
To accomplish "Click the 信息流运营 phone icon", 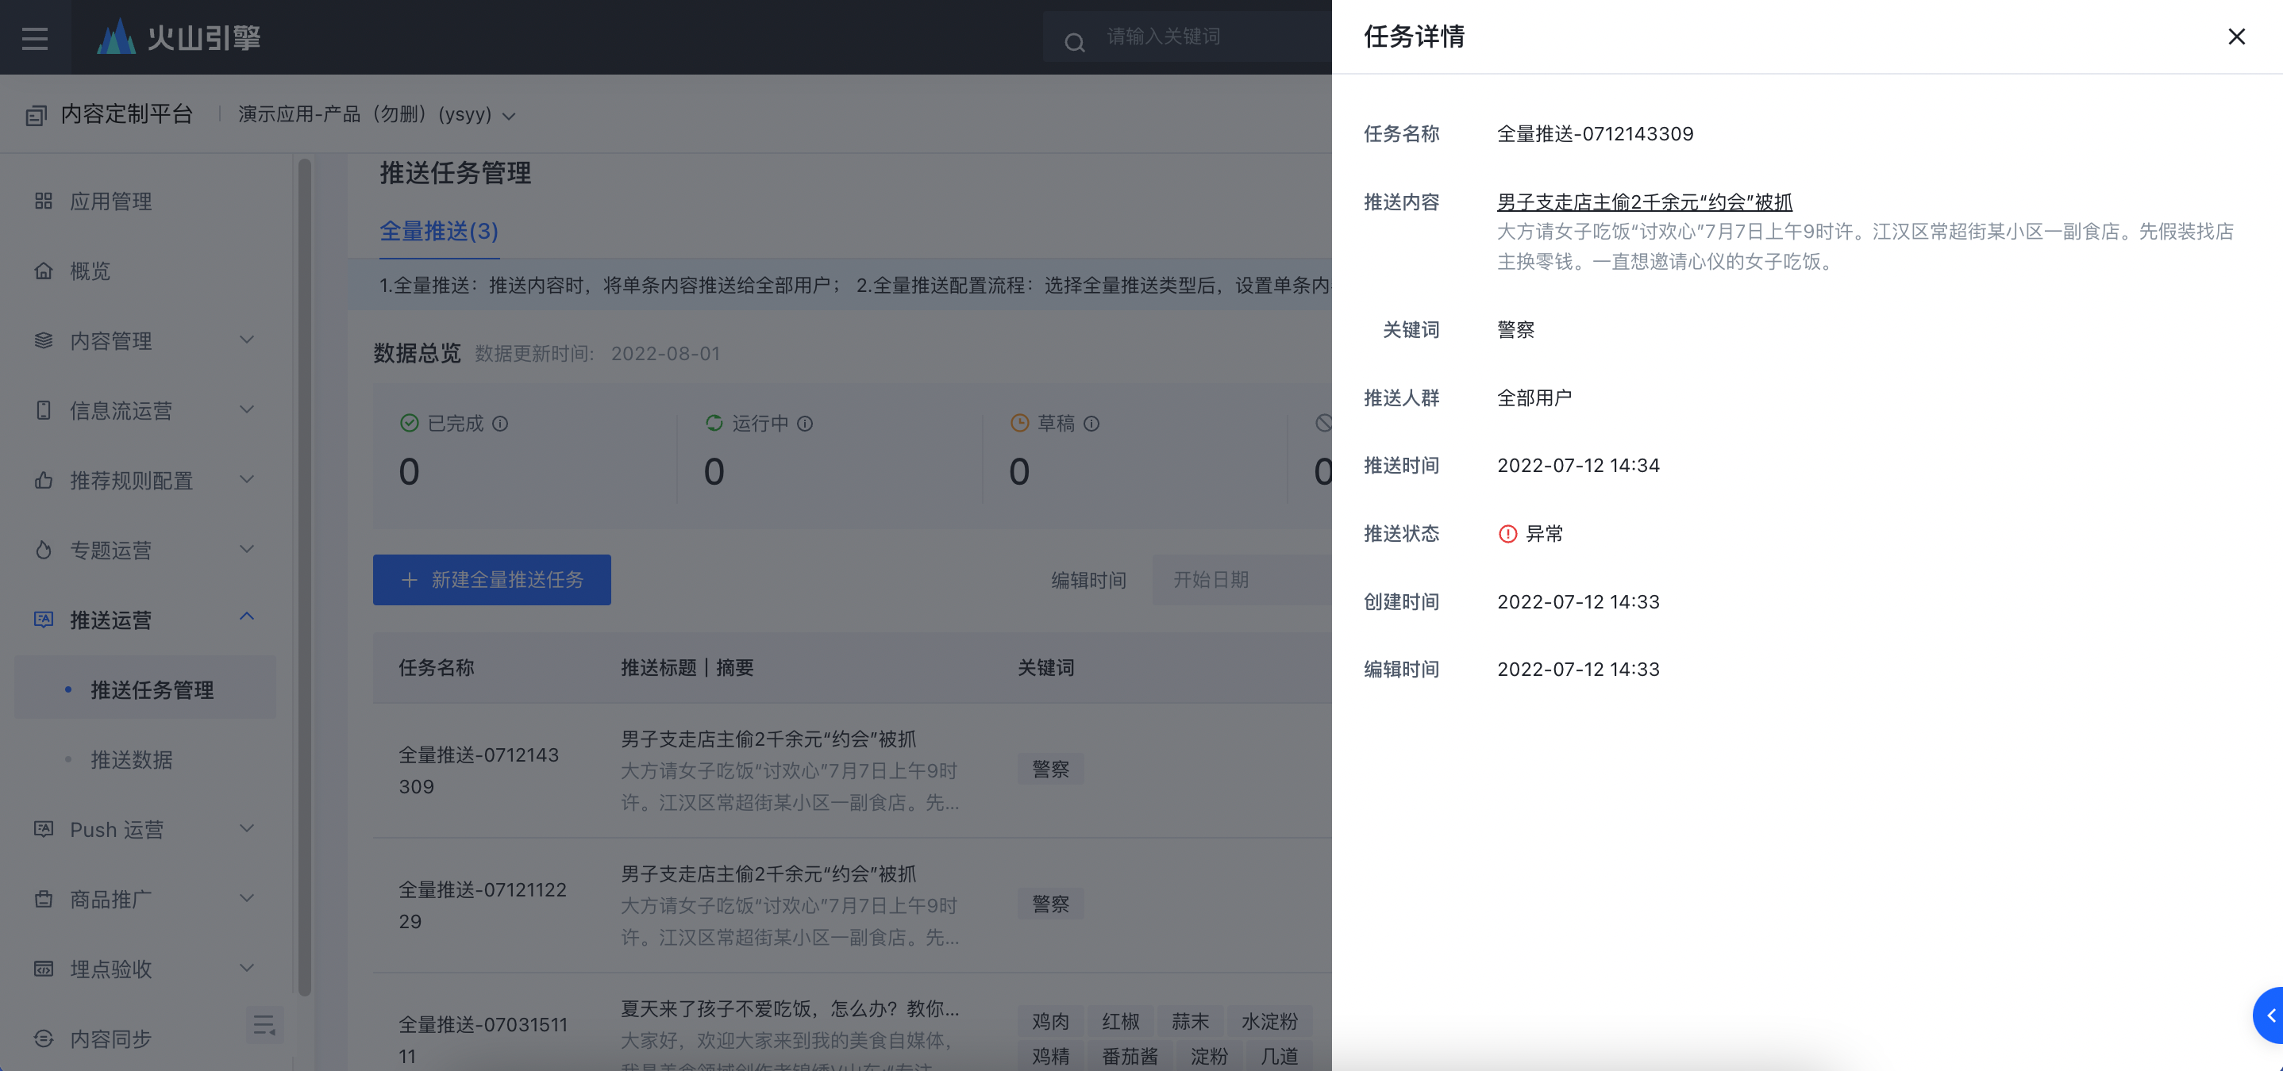I will 44,410.
